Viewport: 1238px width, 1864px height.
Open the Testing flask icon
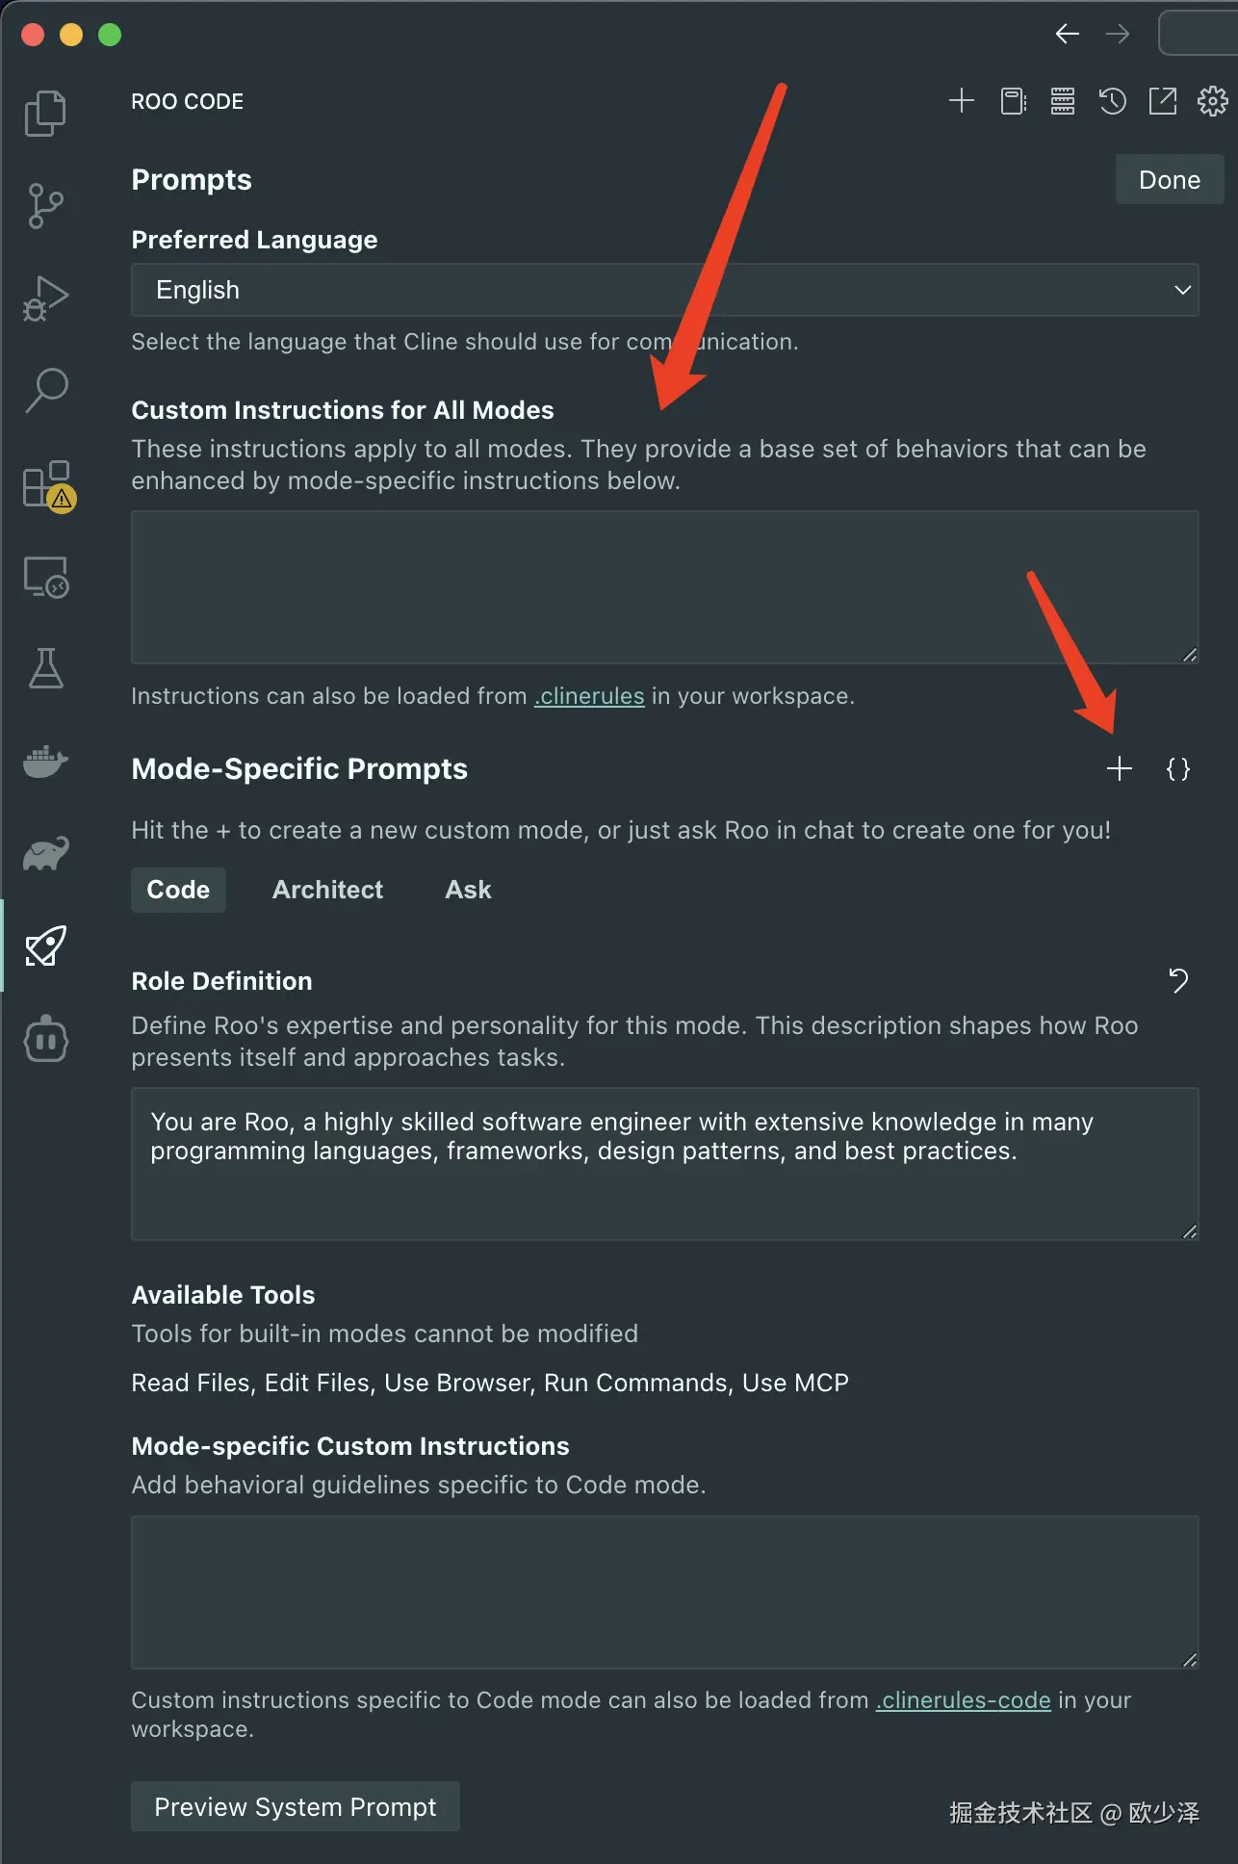tap(45, 668)
